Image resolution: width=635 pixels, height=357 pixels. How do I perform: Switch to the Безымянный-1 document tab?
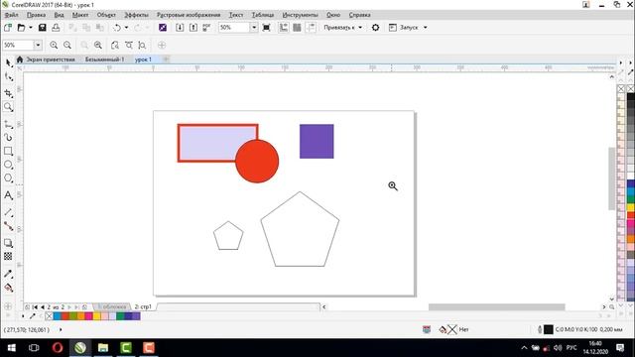104,59
